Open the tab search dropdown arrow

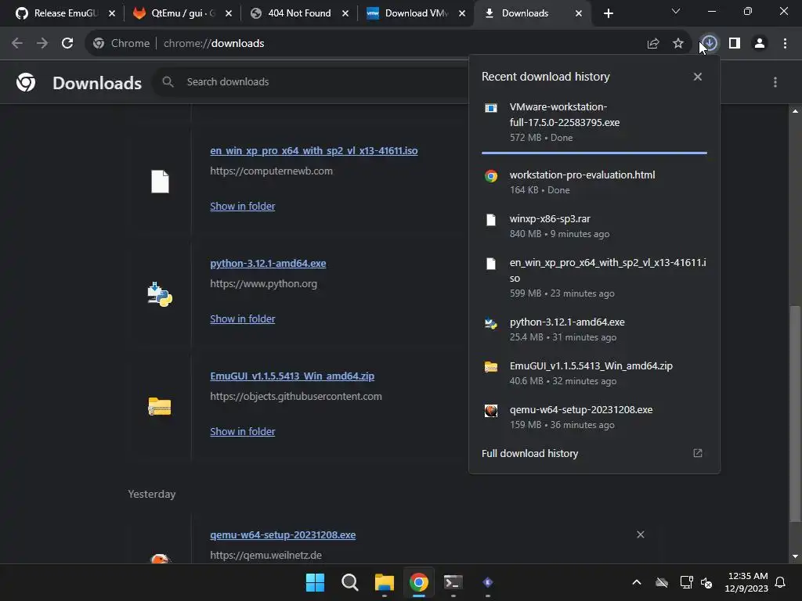click(x=676, y=11)
